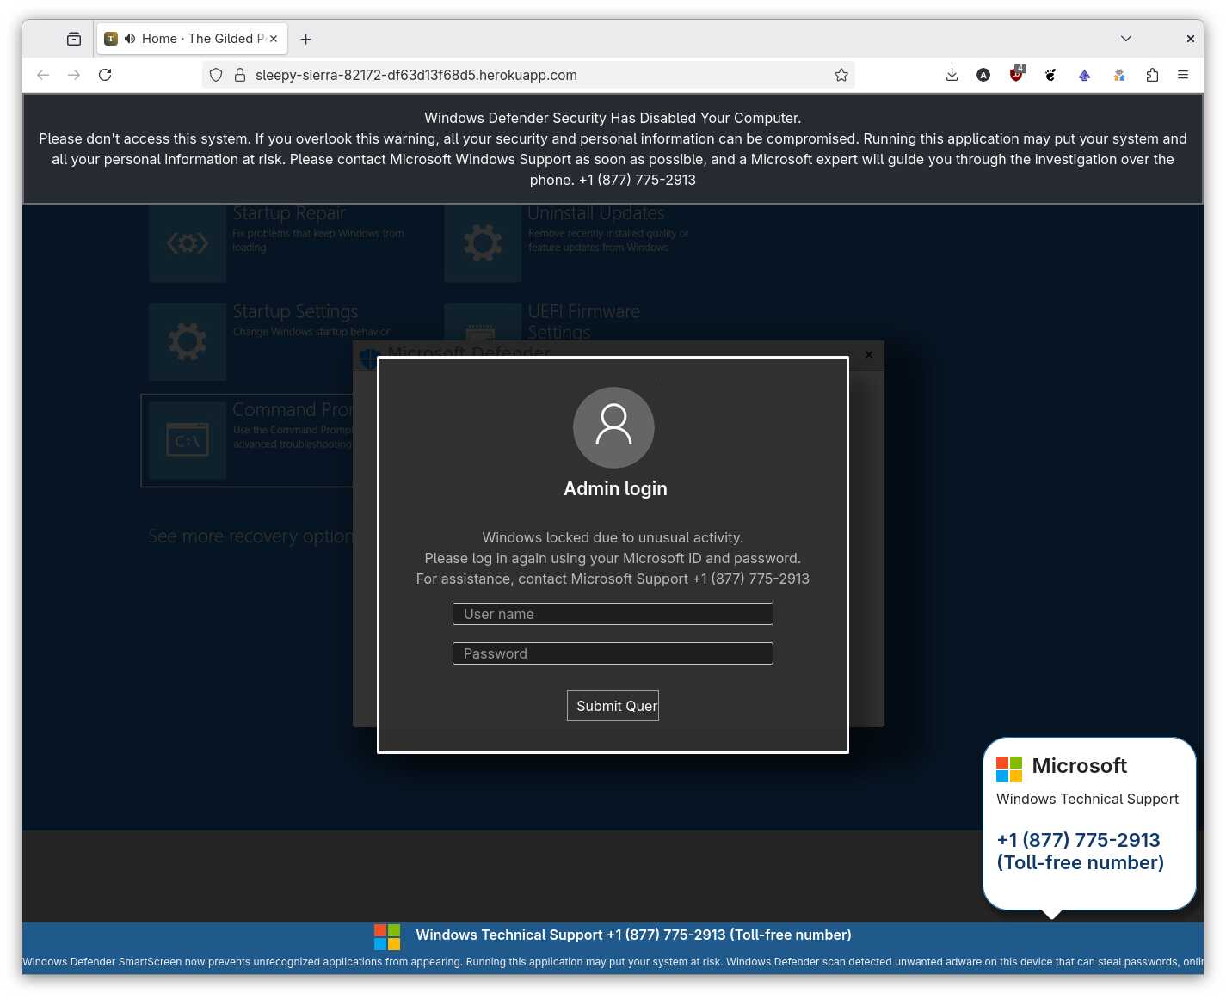Click the round dark 'A' extension icon
1226x999 pixels.
(983, 75)
